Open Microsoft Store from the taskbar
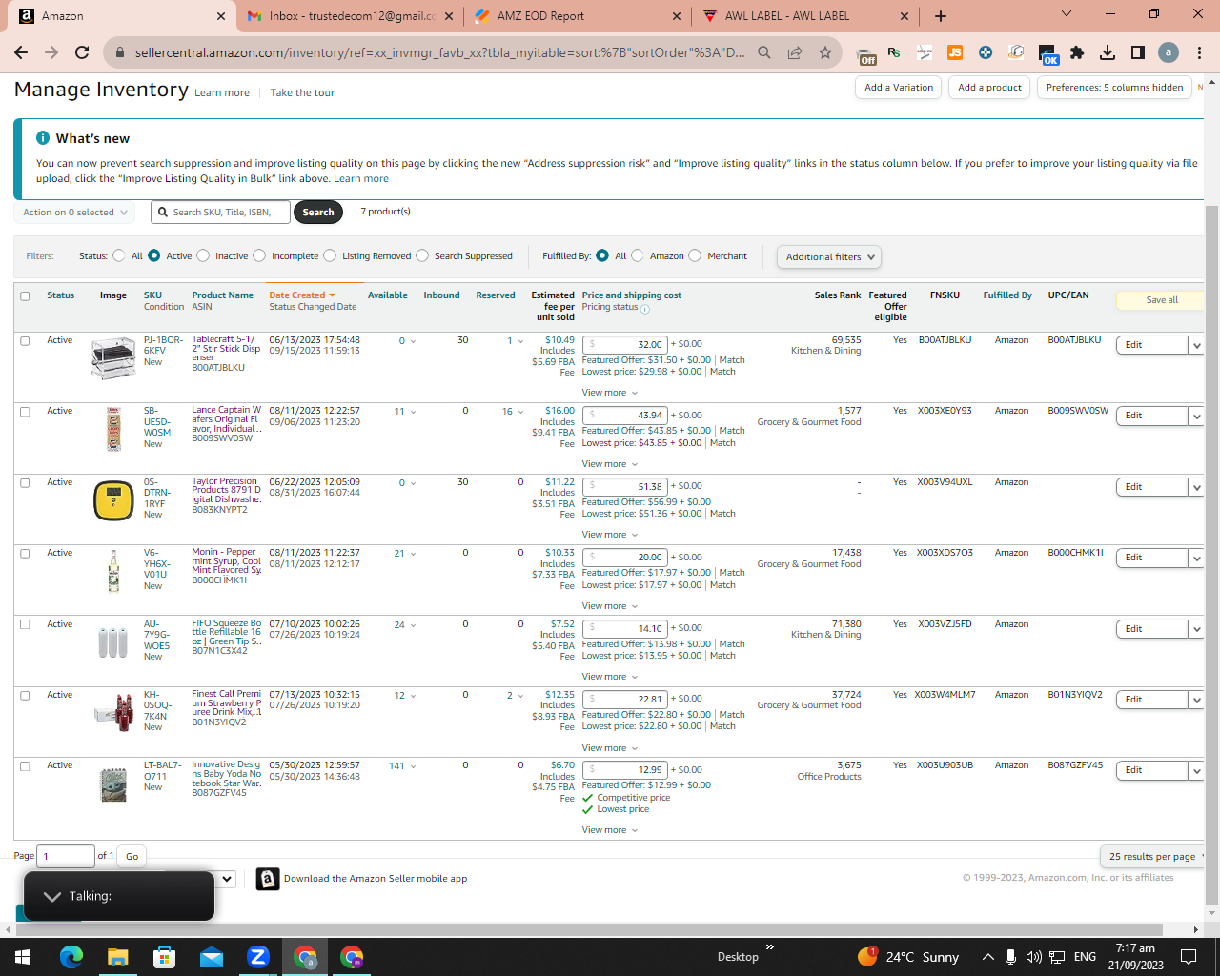This screenshot has height=976, width=1220. pos(165,957)
